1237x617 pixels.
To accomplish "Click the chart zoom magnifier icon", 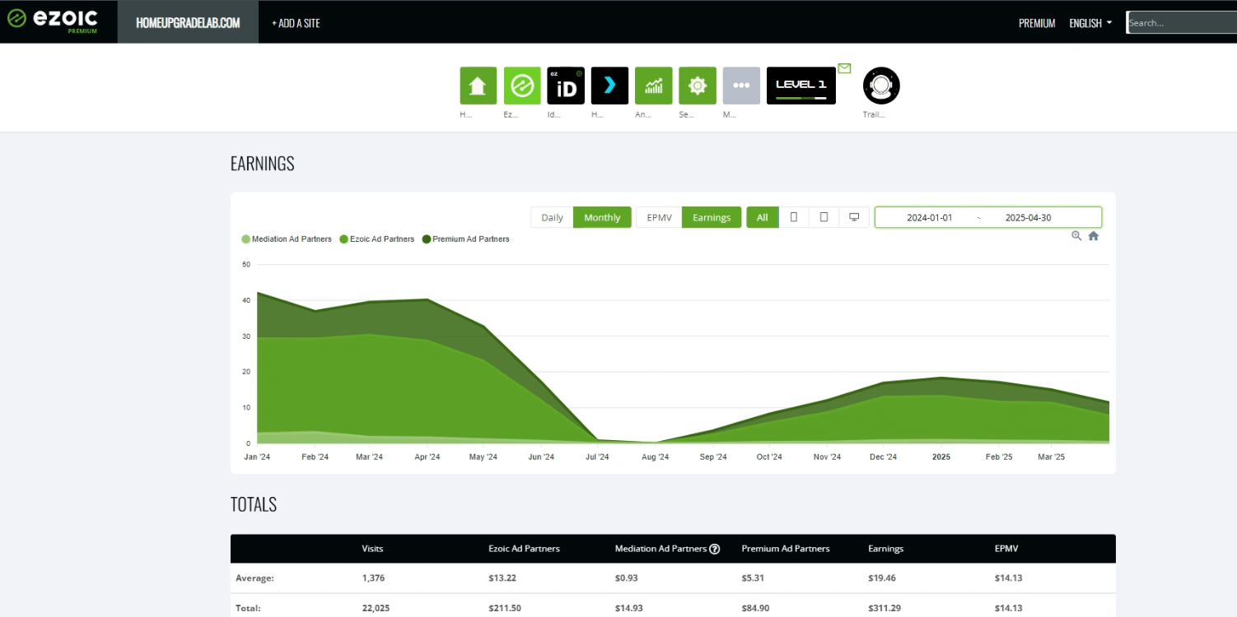I will 1076,236.
